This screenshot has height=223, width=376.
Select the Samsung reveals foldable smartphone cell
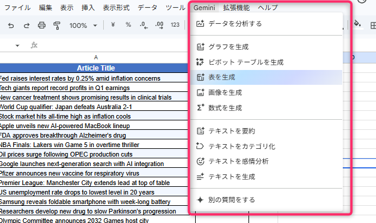(x=94, y=202)
